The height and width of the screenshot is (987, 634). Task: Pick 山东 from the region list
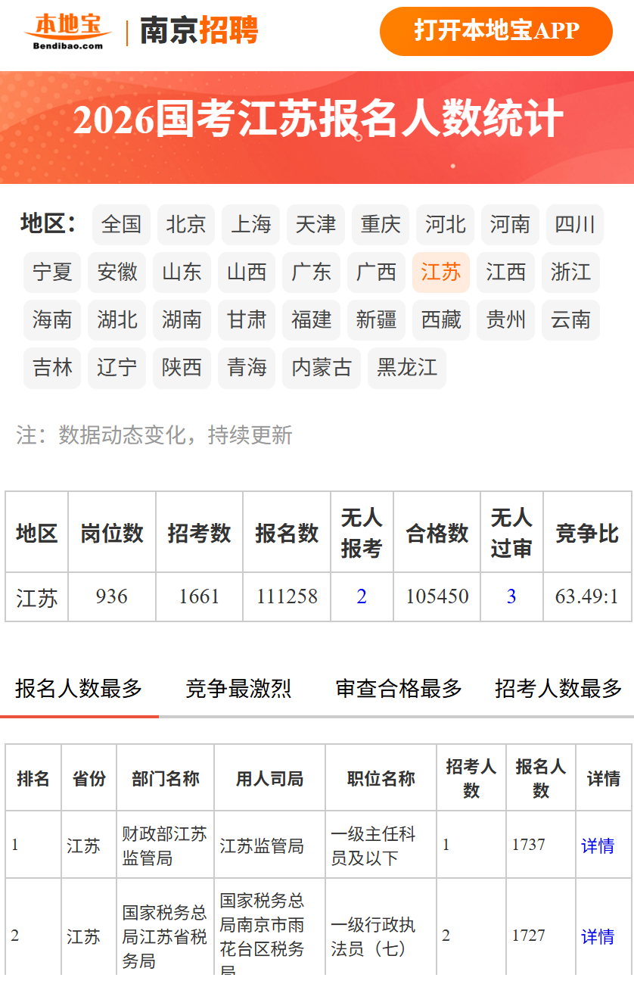point(182,272)
